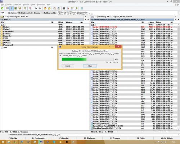Click the orange pack files toolbar icon

(45, 8)
